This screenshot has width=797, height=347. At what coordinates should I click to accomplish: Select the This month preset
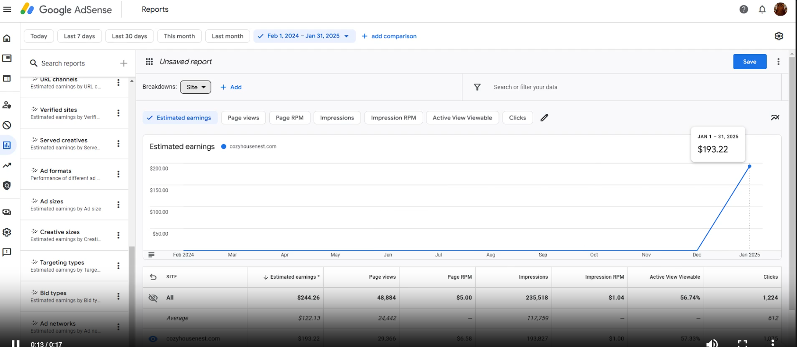180,36
